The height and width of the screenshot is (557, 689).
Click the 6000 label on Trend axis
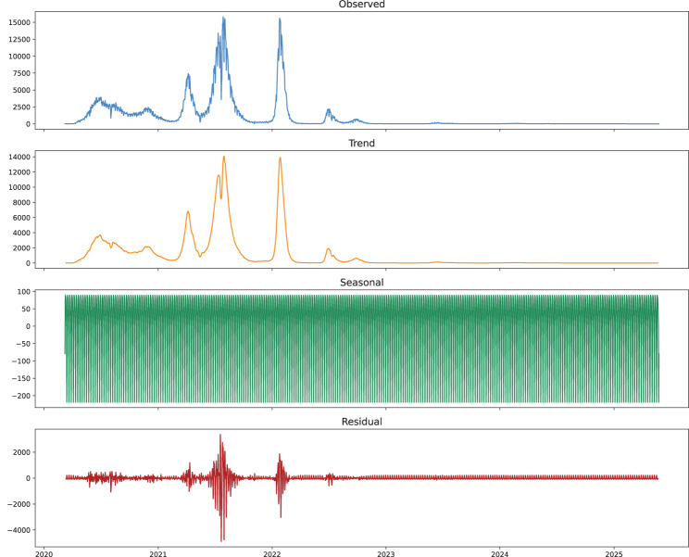click(21, 218)
